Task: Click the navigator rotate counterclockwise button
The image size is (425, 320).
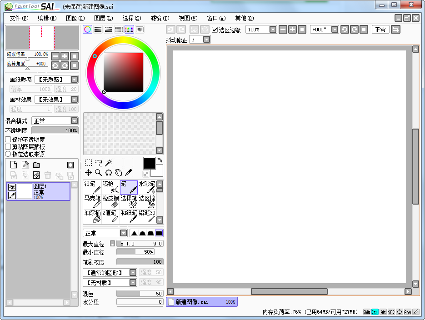Action: click(x=55, y=65)
